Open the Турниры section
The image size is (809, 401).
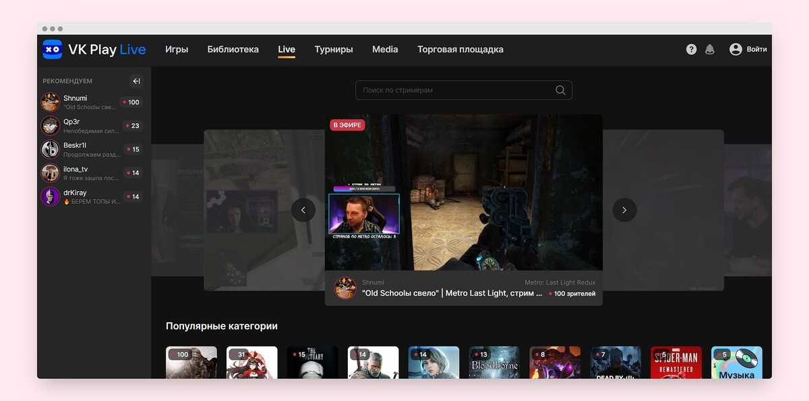[334, 49]
